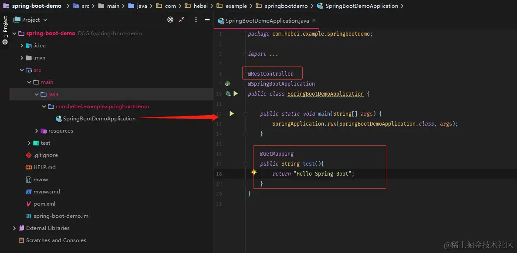Click the yellow lightbulb quick-fix icon
The image size is (517, 253).
(253, 172)
